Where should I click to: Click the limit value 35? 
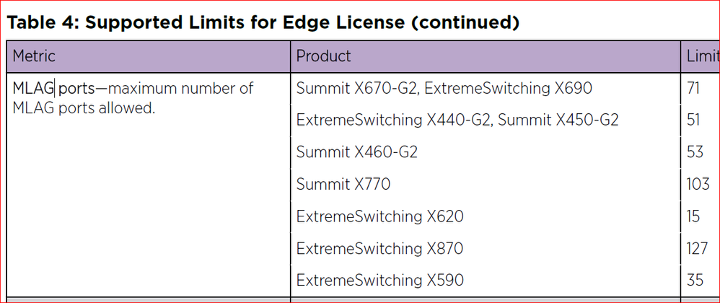(x=695, y=280)
